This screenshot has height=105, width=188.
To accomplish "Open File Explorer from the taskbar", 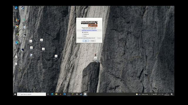I will (56, 94).
